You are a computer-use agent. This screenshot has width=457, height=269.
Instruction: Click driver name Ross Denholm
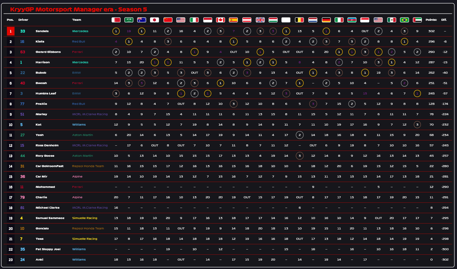(46, 145)
